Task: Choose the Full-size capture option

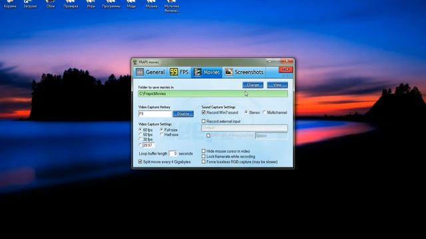Action: point(161,130)
